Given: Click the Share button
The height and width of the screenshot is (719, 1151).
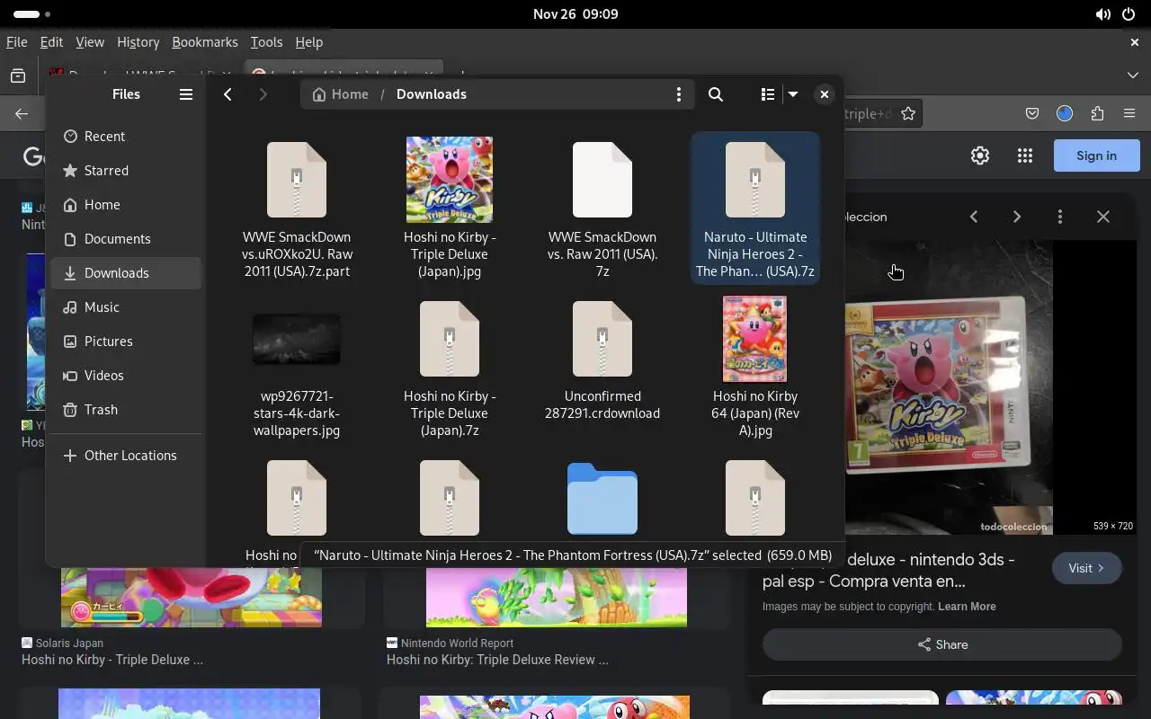Looking at the screenshot, I should tap(942, 644).
